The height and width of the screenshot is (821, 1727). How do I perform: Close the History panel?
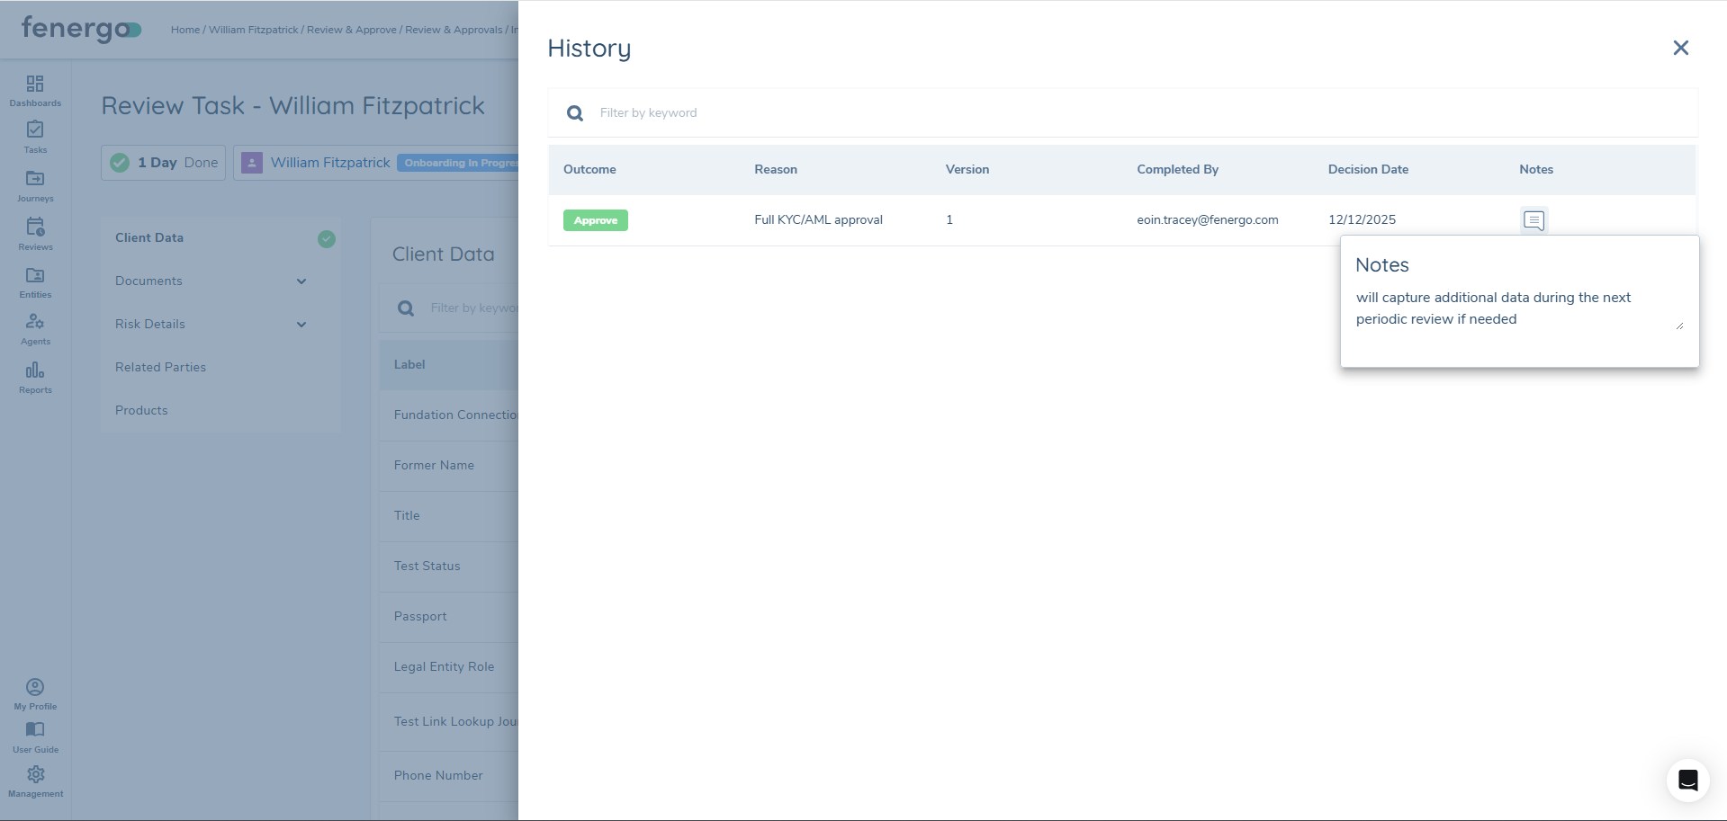click(x=1680, y=48)
